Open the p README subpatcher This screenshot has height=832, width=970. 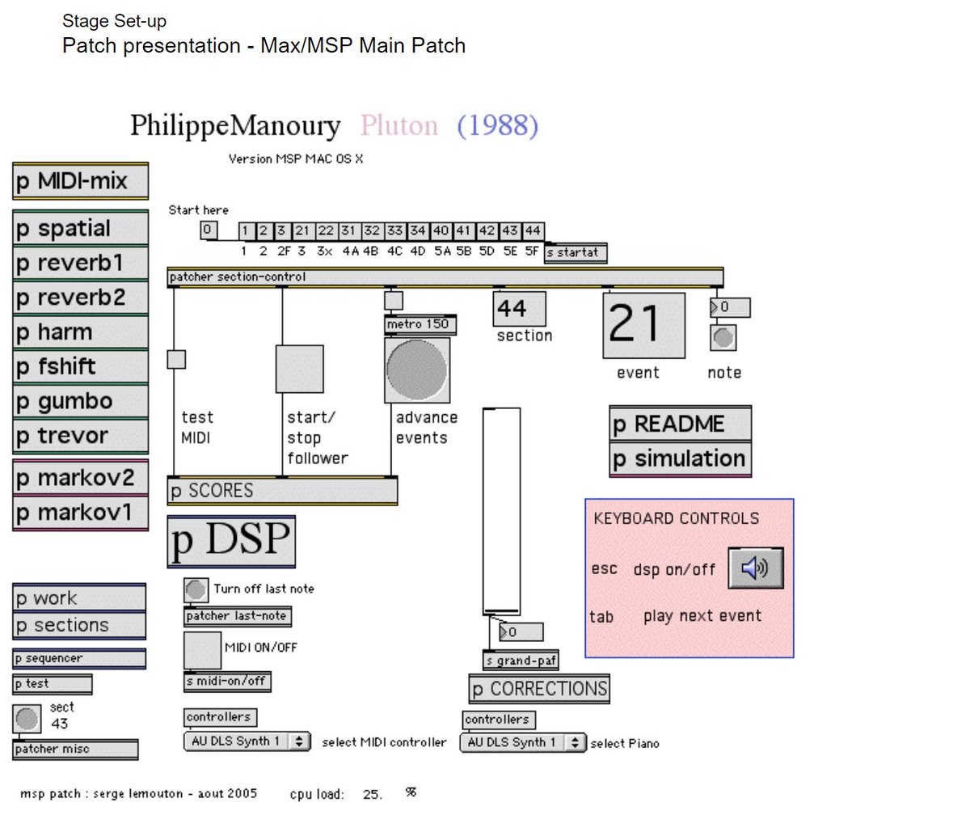[679, 423]
